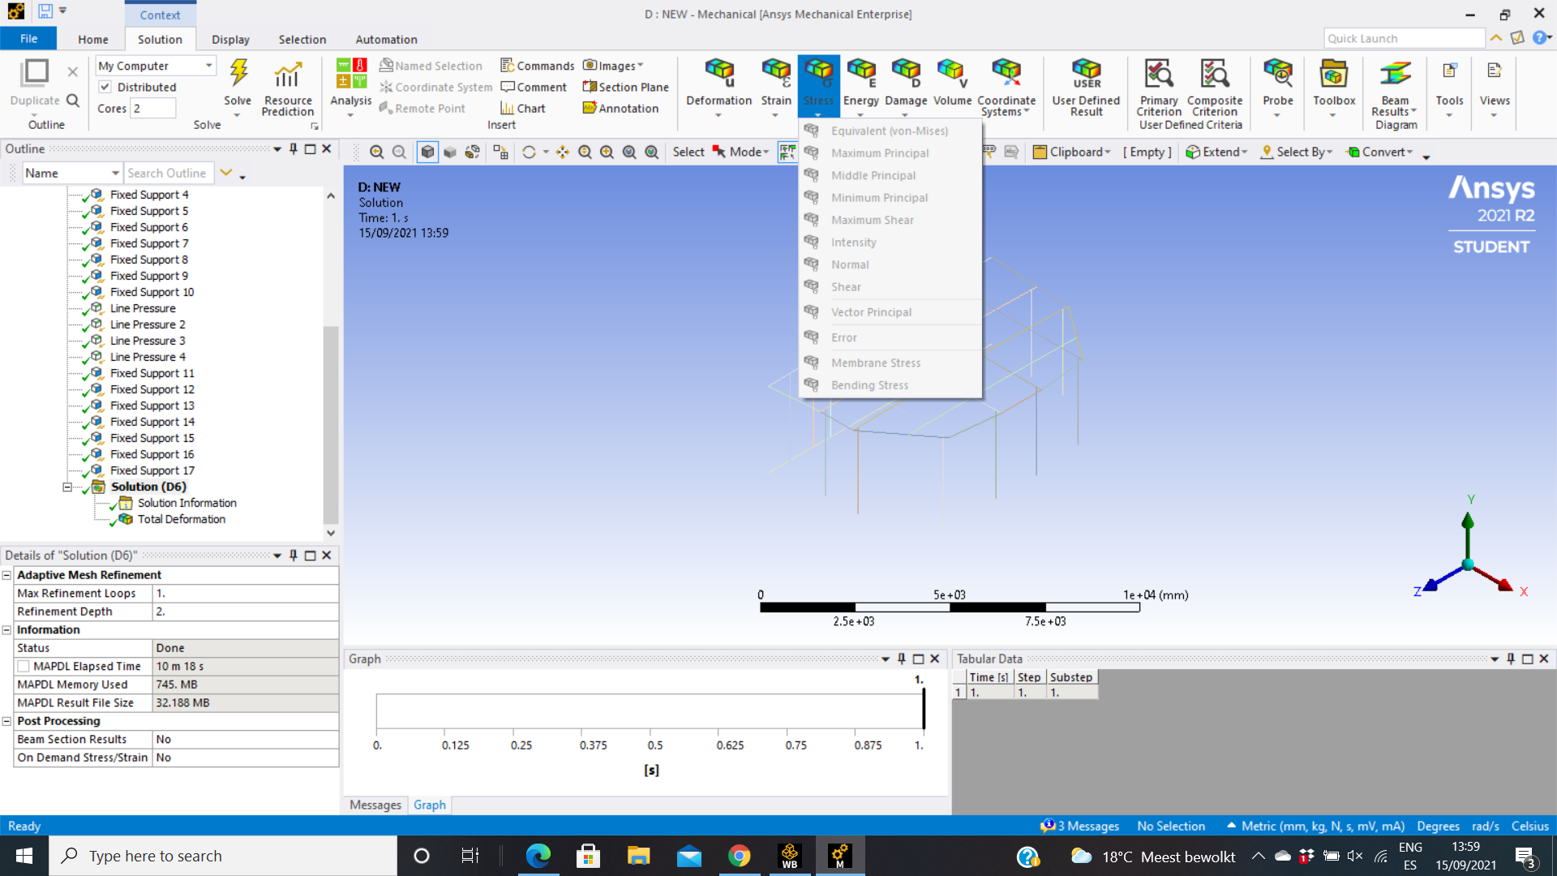Collapse the Adaptive Mesh Refinement section
The width and height of the screenshot is (1557, 876).
(x=7, y=575)
